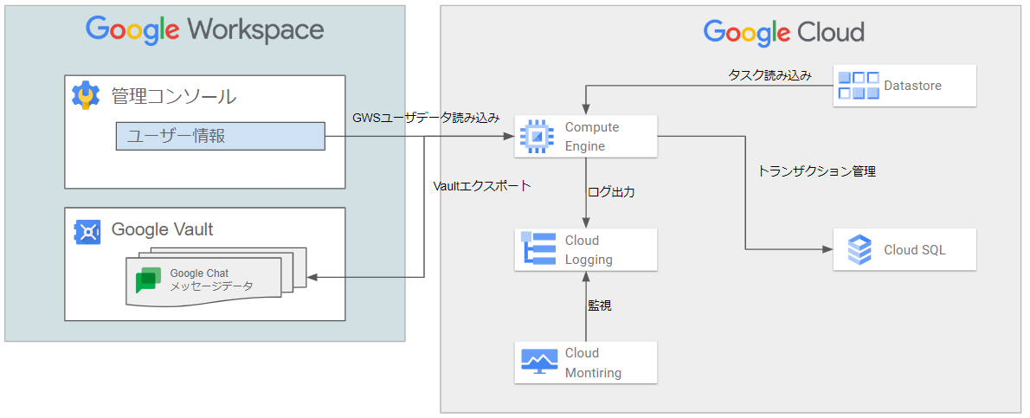Click the ログ出力 label

[x=611, y=193]
